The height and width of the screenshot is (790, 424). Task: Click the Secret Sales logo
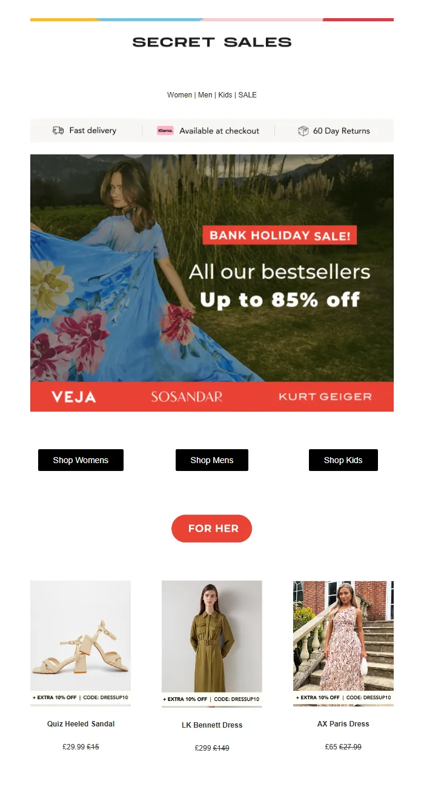tap(212, 42)
